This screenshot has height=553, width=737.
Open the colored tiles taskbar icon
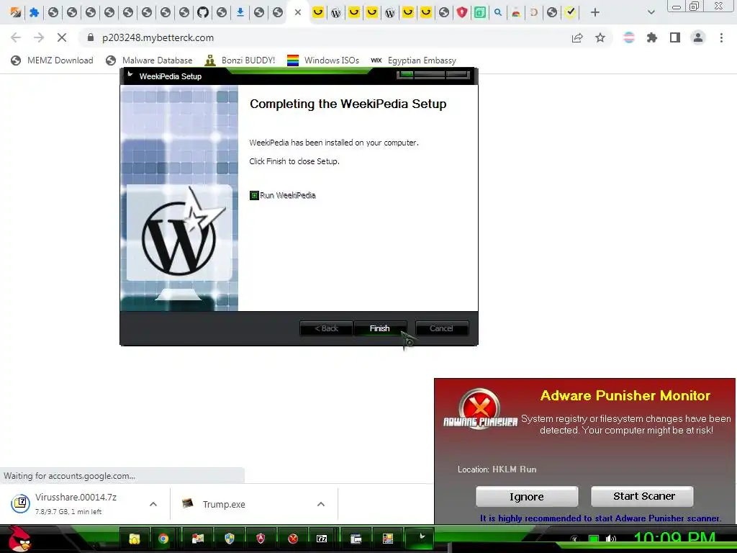click(388, 539)
